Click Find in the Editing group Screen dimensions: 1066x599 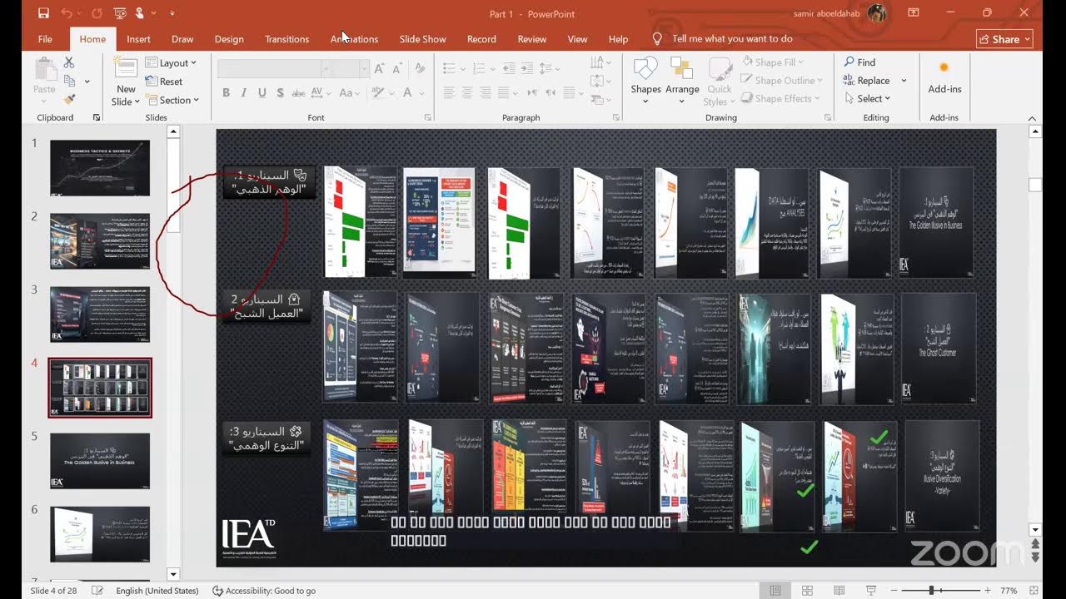pyautogui.click(x=859, y=62)
